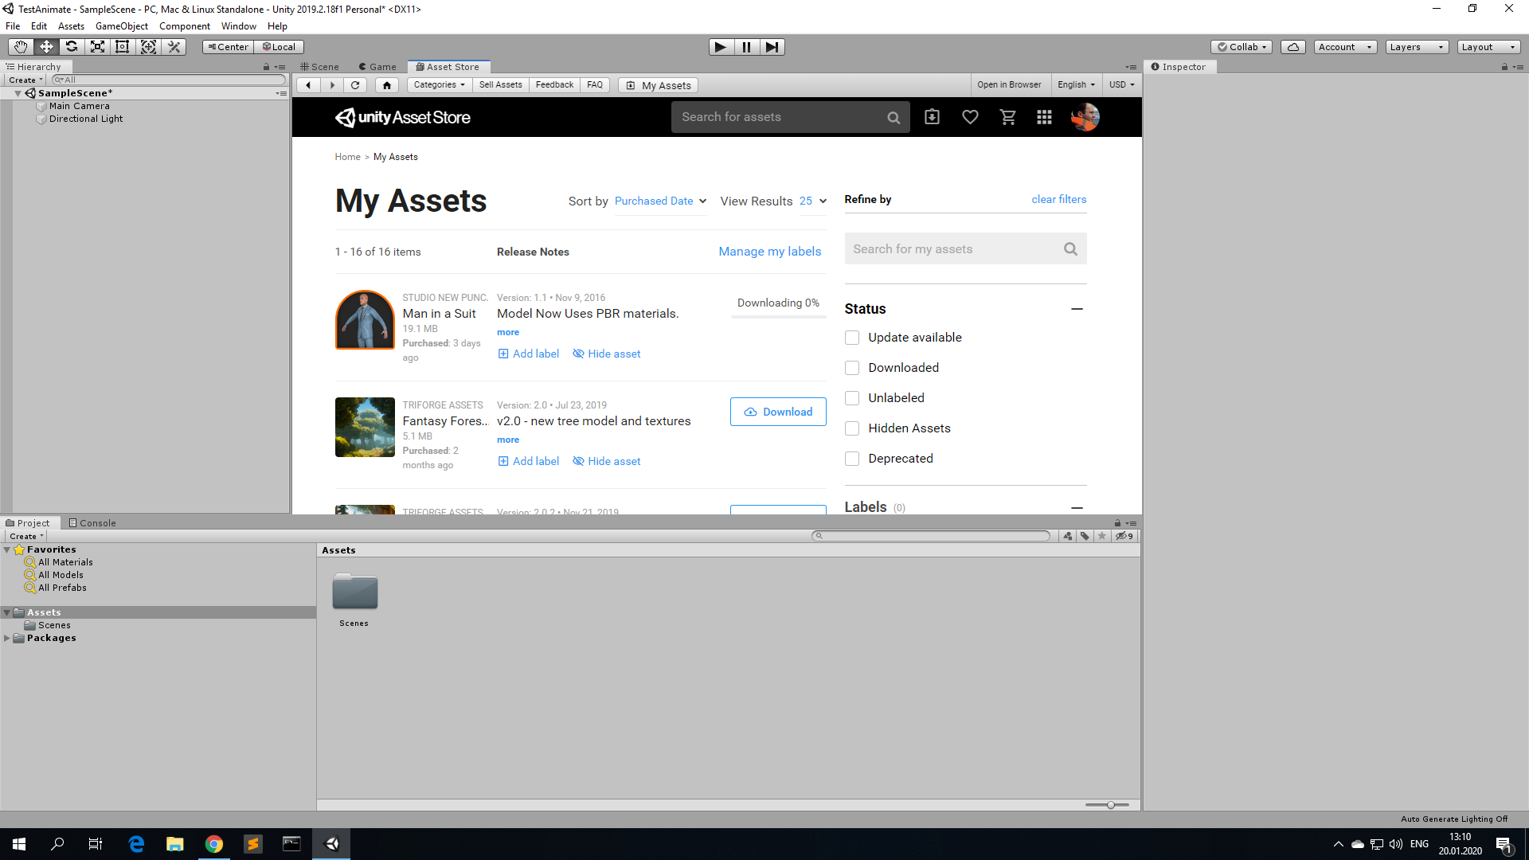This screenshot has width=1529, height=860.
Task: Click the Pause button
Action: pos(746,47)
